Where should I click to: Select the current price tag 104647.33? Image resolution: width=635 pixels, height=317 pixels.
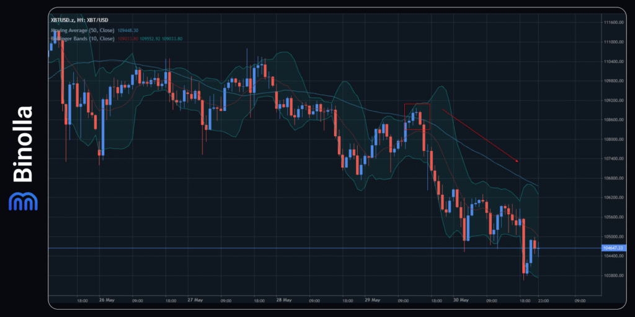pos(613,248)
